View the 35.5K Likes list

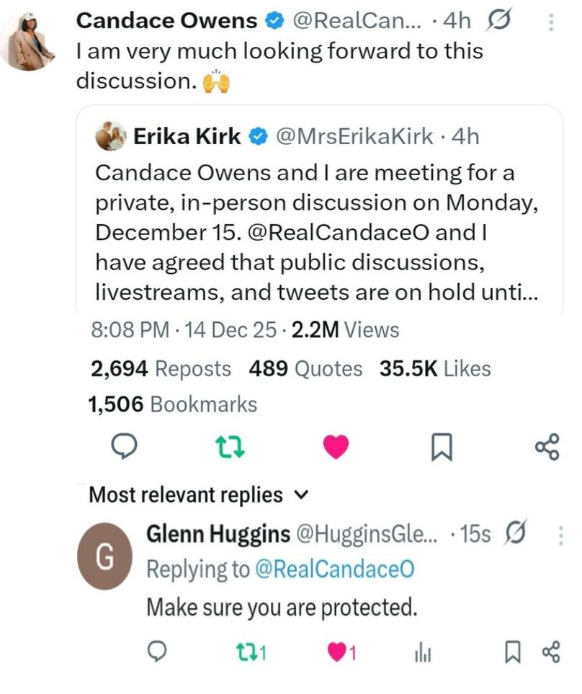pos(435,369)
